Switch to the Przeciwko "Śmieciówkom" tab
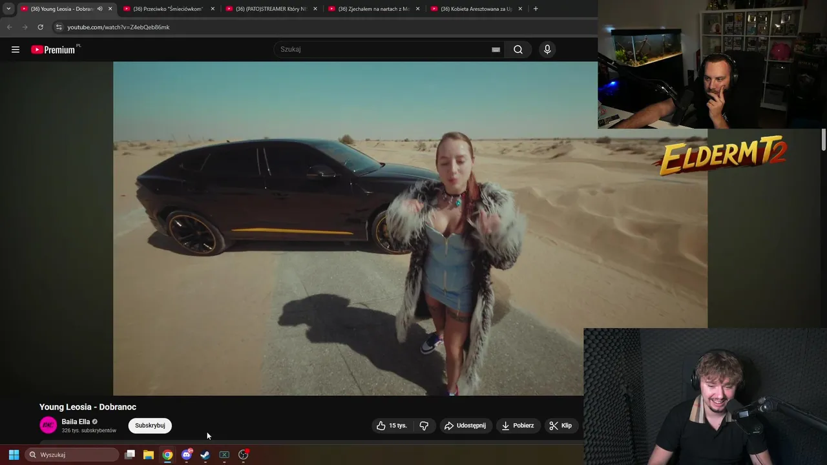The height and width of the screenshot is (465, 827). pos(168,9)
